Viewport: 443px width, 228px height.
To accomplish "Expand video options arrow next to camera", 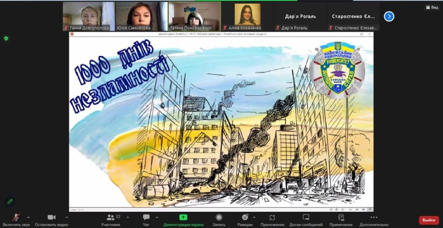I will (66, 217).
